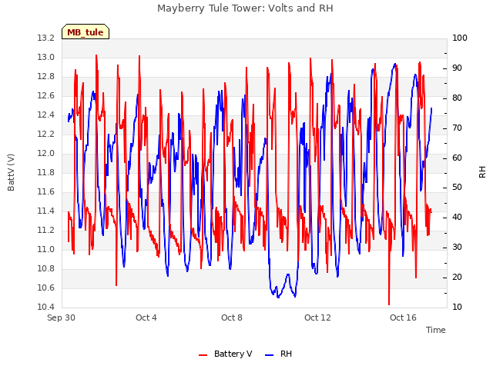Viewport: 493px width, 369px height.
Task: Select the RH right axis label
Action: tap(482, 172)
